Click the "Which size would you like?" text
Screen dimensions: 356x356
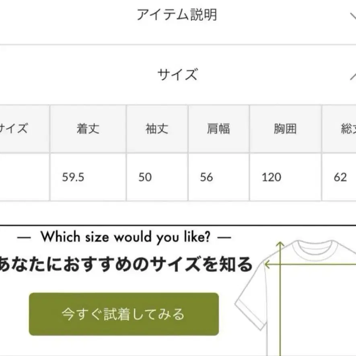tap(125, 237)
